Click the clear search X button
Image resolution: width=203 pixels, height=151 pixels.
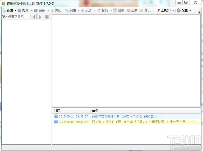[47, 17]
